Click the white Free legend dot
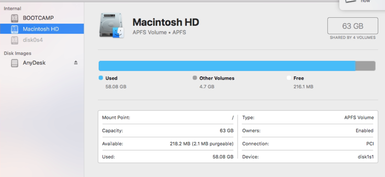Viewport: 385px width, 177px height. pyautogui.click(x=289, y=78)
